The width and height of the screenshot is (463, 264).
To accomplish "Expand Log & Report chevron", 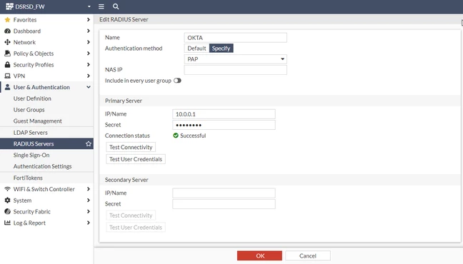I will pyautogui.click(x=89, y=223).
